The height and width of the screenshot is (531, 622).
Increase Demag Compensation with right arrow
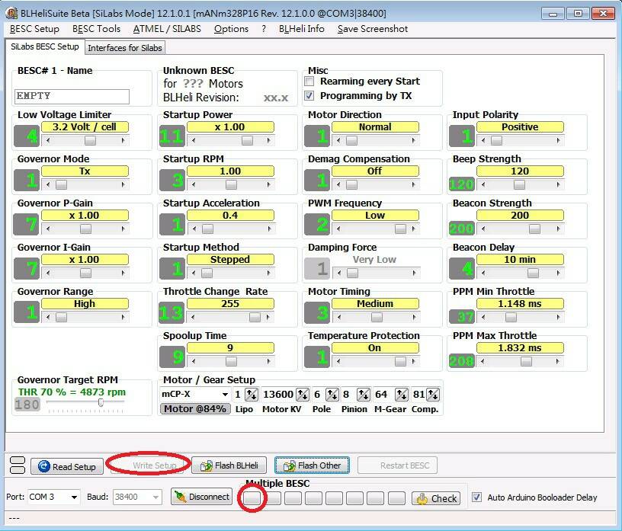click(x=414, y=185)
